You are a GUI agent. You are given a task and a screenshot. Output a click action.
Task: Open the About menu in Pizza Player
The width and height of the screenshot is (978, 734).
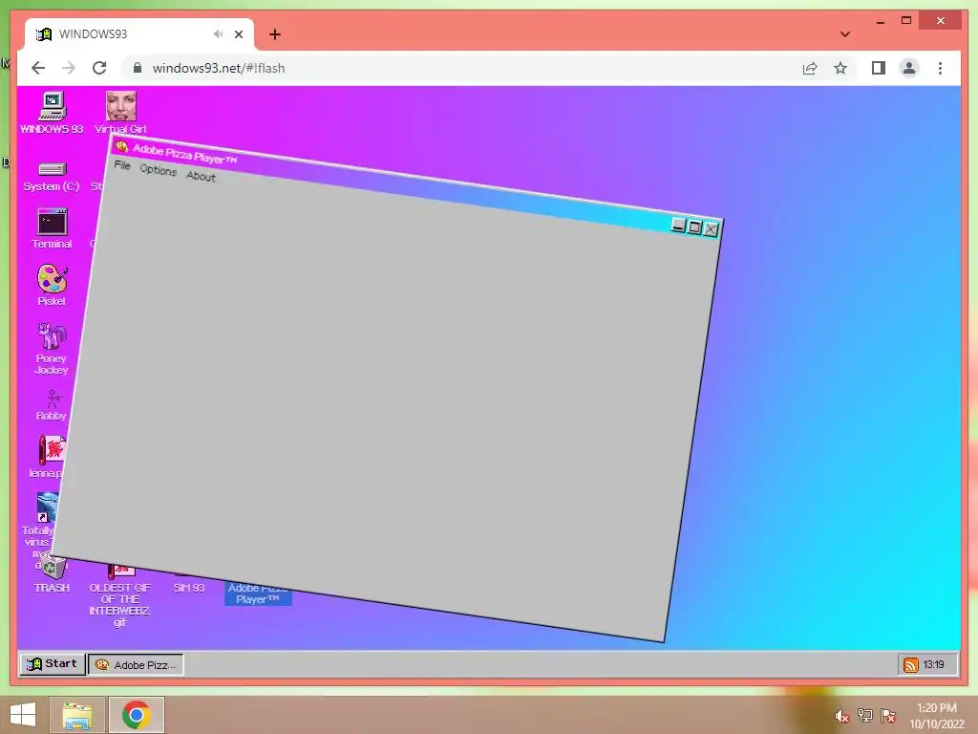tap(201, 177)
